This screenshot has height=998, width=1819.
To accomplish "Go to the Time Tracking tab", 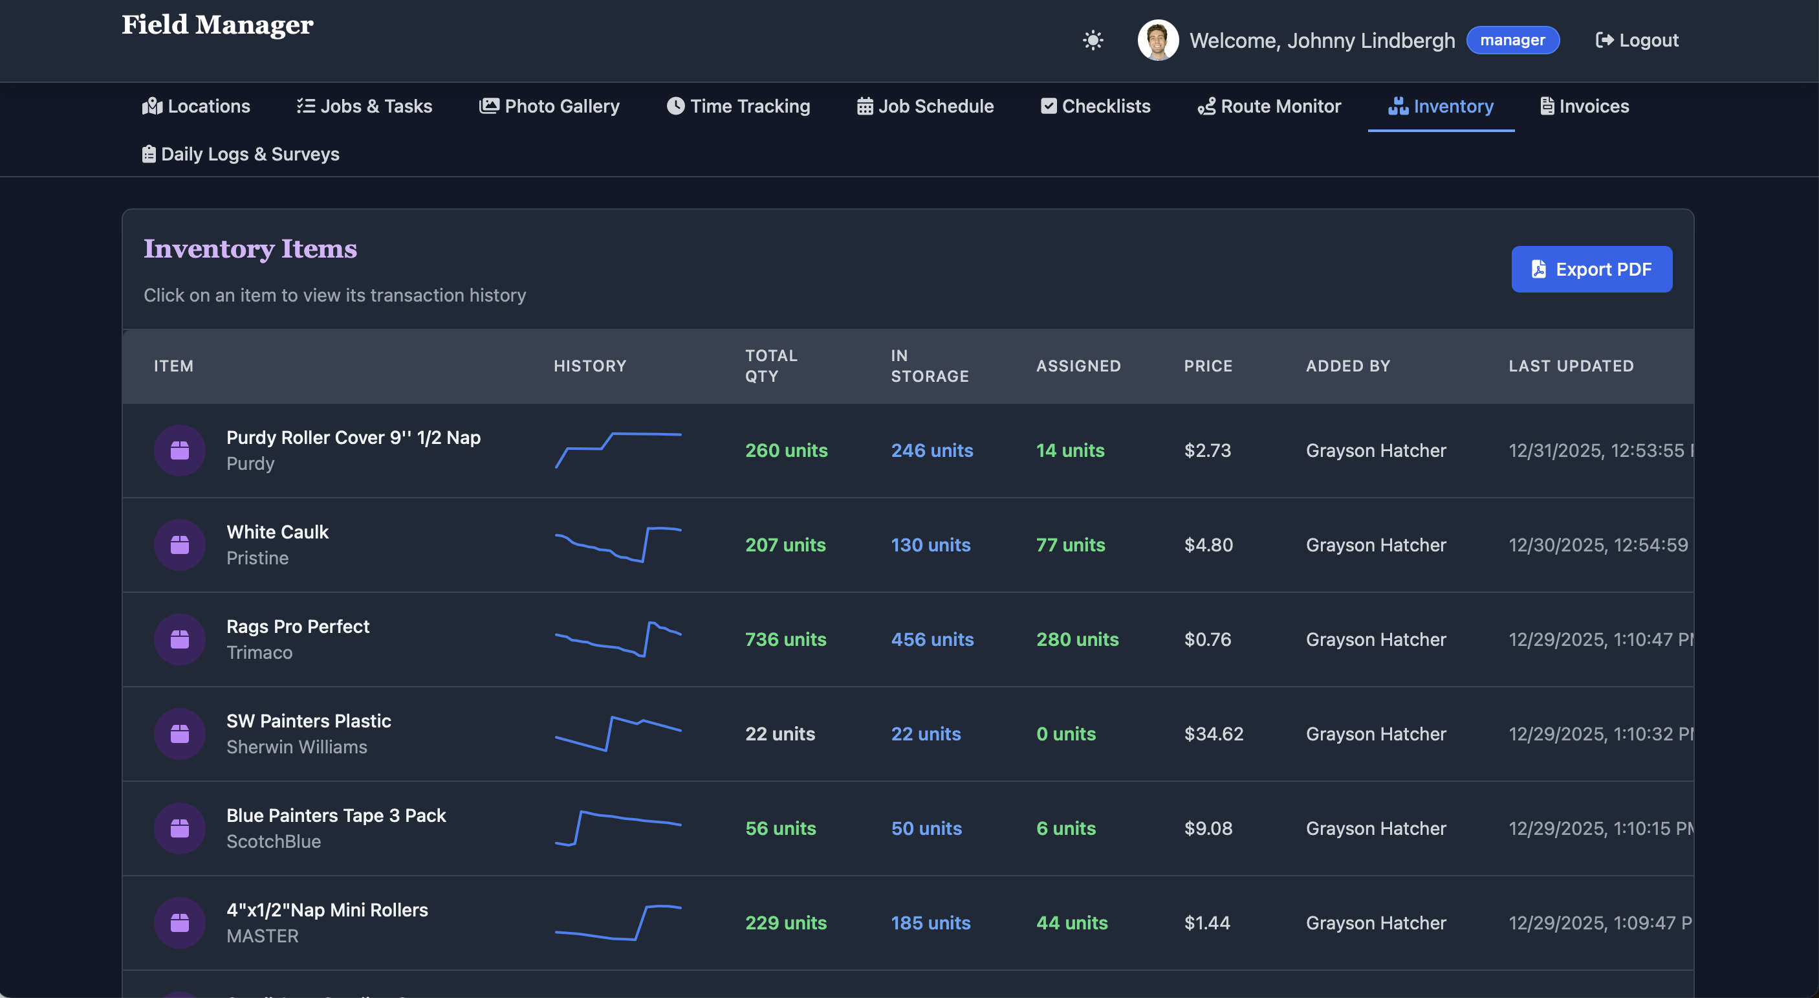I will point(738,106).
